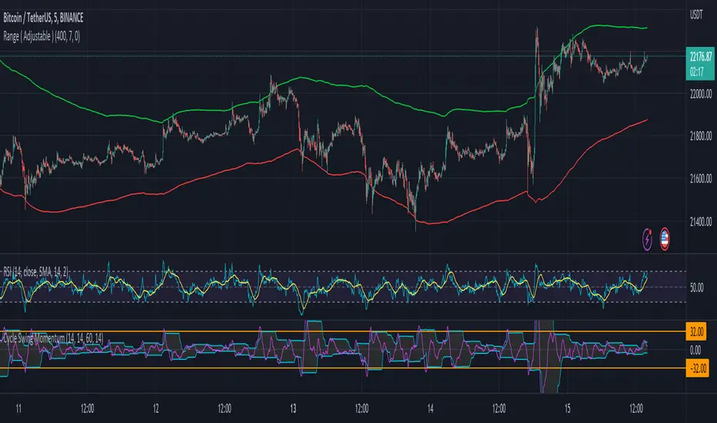Click date label 14 on time axis

(x=430, y=408)
